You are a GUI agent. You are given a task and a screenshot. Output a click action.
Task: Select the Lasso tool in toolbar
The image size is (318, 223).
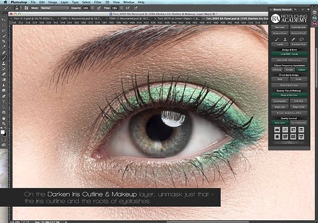point(4,30)
